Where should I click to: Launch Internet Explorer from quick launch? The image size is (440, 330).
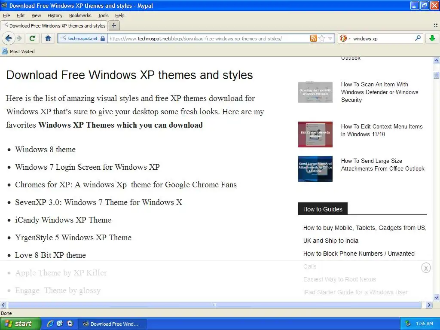click(50, 324)
